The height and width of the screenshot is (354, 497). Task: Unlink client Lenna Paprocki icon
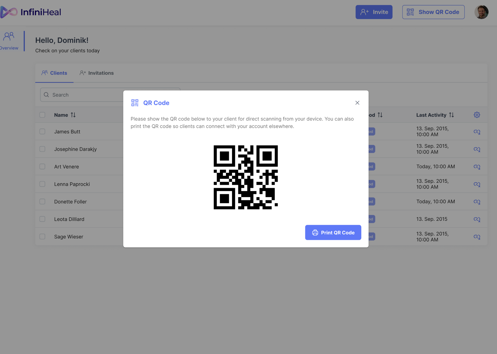[477, 184]
